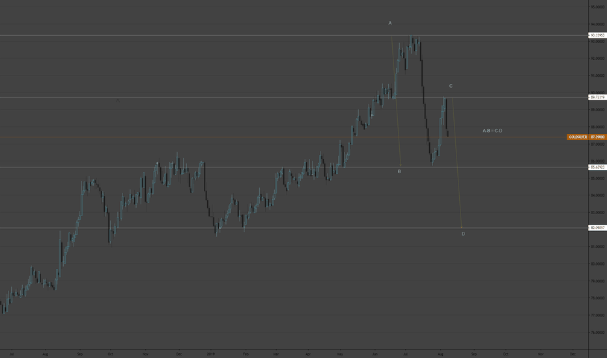Click the 79.00000 price scale label
Image resolution: width=607 pixels, height=358 pixels.
pos(598,281)
